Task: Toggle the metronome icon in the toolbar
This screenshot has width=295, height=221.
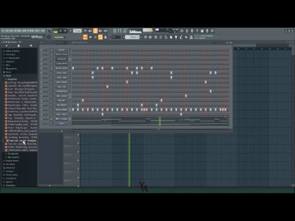Action: click(x=85, y=31)
